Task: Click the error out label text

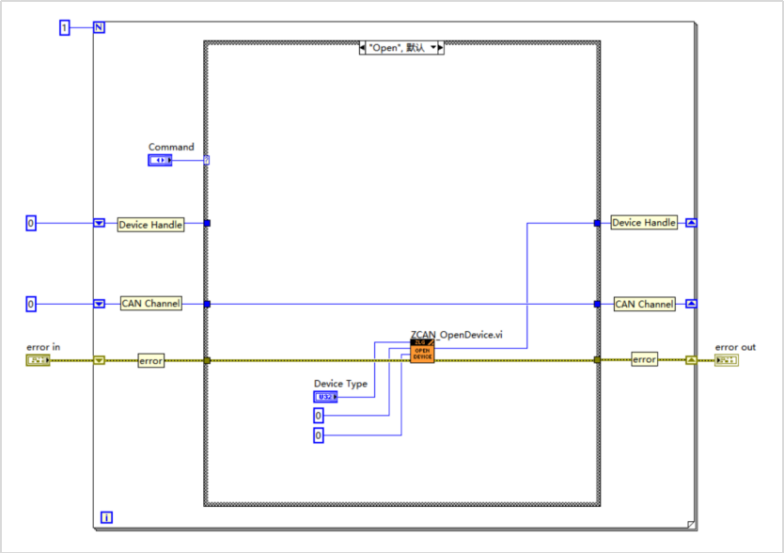Action: tap(735, 347)
